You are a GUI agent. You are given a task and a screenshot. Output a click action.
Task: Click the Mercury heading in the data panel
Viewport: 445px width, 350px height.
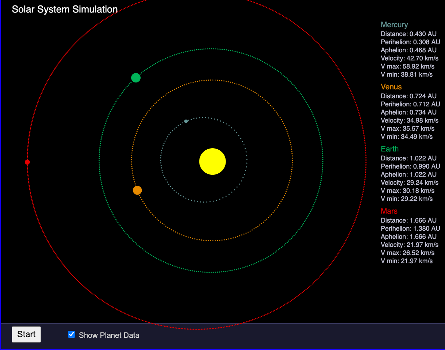coord(394,24)
